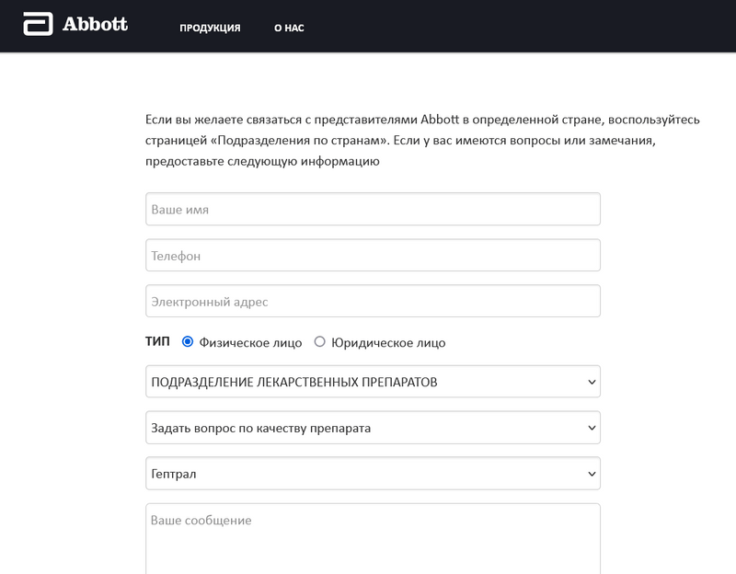Focus the Ваше имя input field
Screen dimensions: 736x574
pyautogui.click(x=373, y=209)
